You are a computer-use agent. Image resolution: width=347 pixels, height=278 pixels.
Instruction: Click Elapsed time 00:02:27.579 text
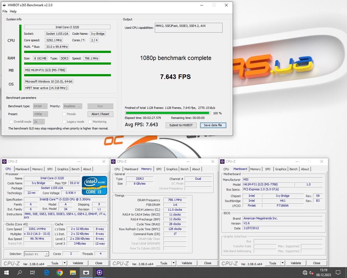tap(143, 118)
